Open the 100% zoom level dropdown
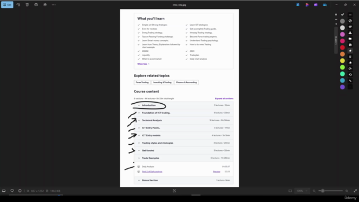The width and height of the screenshot is (359, 202). pos(302,191)
